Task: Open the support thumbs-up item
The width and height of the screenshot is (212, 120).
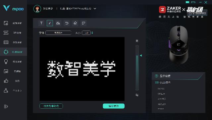Action: [x=14, y=81]
